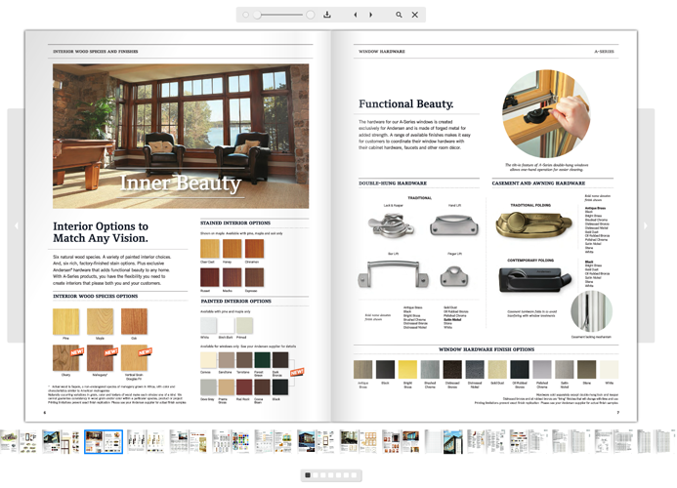Click the antique brass traditional folding handle image
Screen dimensions: 677x488
click(533, 224)
